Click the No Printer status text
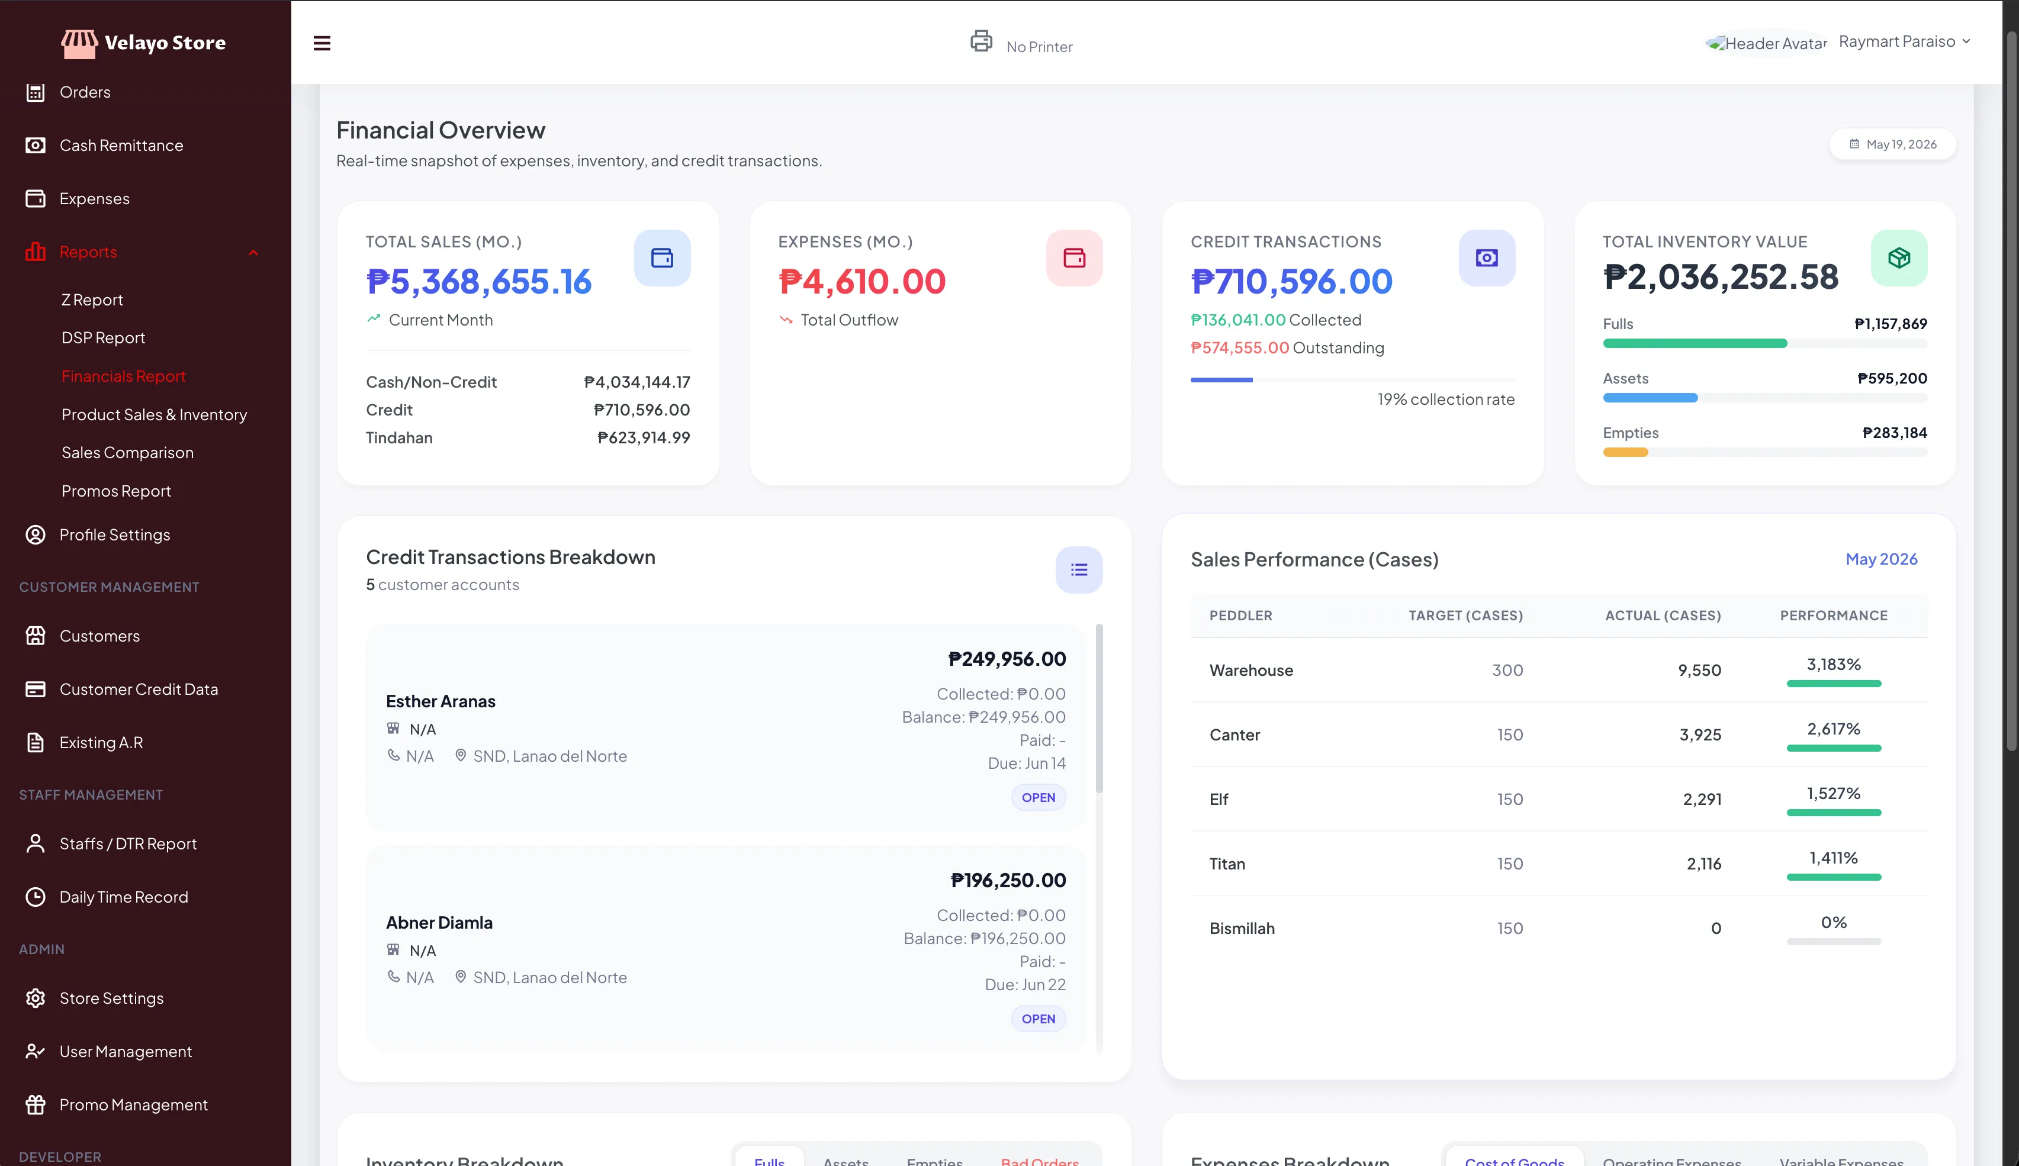Image resolution: width=2019 pixels, height=1166 pixels. [1039, 46]
